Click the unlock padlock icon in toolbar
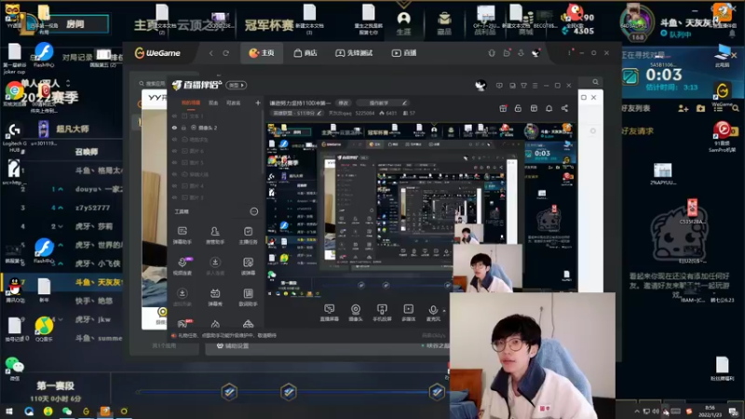The height and width of the screenshot is (419, 745). pos(518,108)
